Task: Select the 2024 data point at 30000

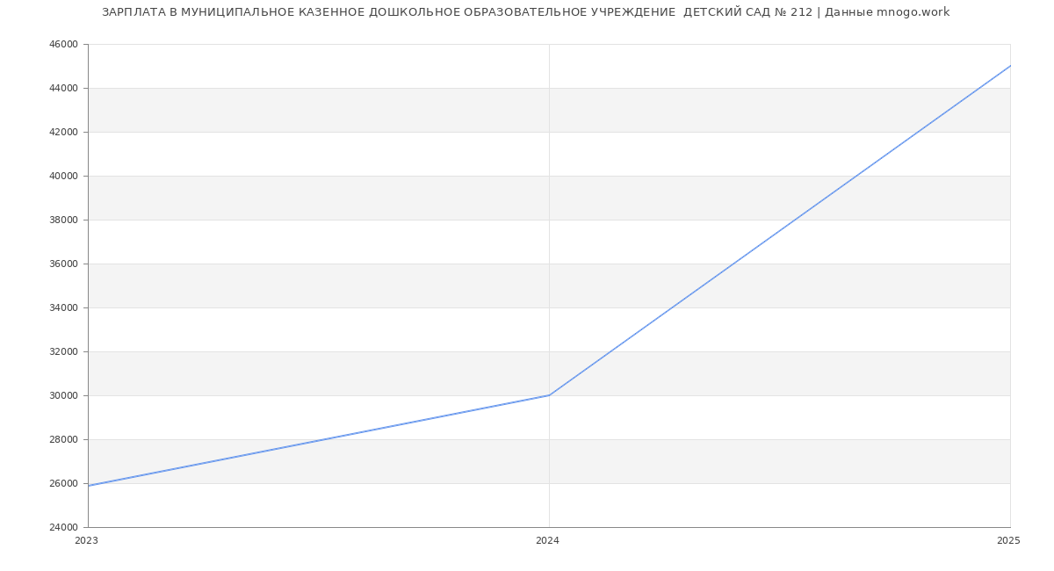Action: 549,395
